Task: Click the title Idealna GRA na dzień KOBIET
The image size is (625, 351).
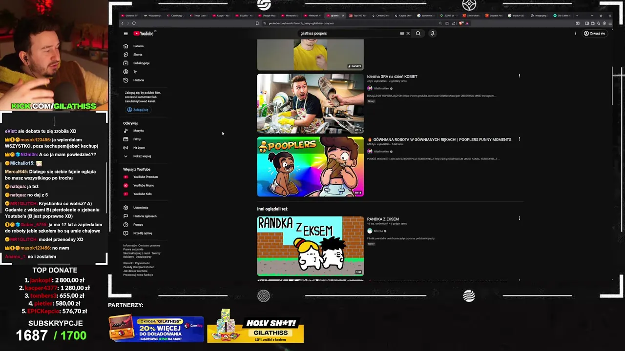Action: [x=392, y=77]
